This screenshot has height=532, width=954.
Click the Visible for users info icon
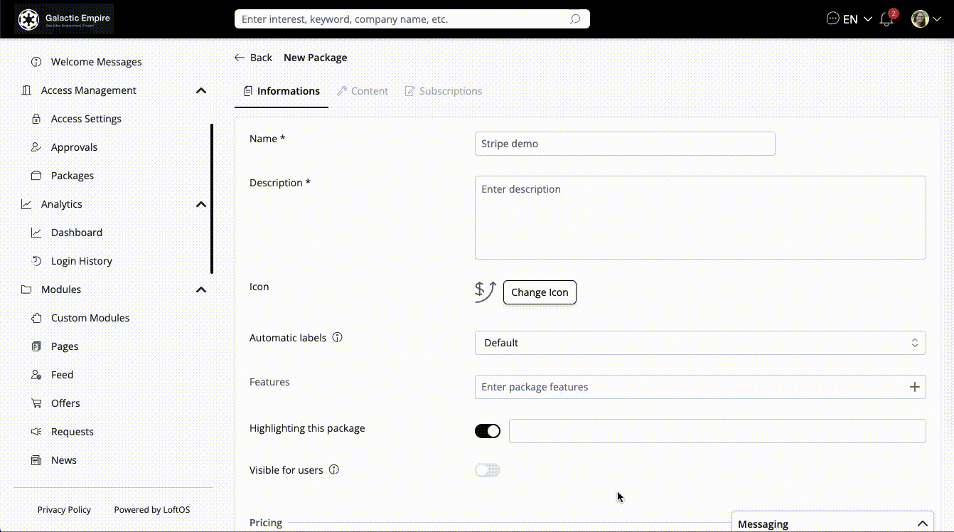click(x=334, y=470)
